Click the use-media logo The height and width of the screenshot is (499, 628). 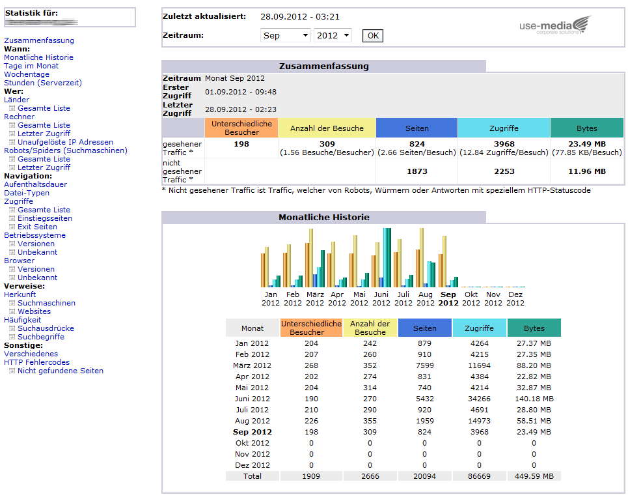[x=555, y=25]
